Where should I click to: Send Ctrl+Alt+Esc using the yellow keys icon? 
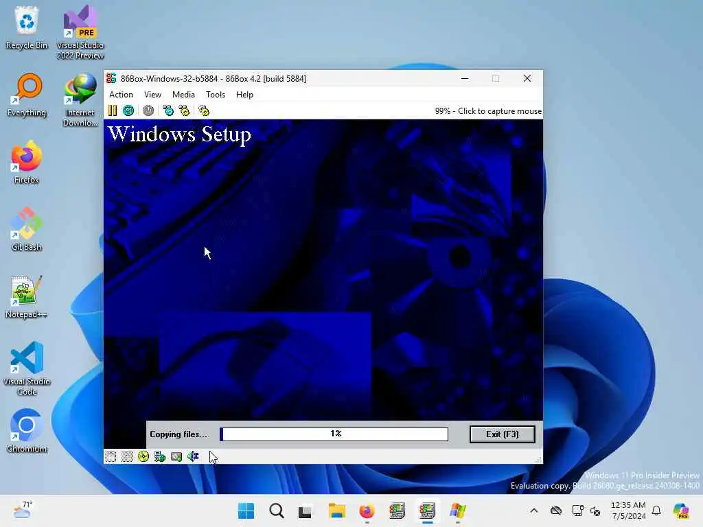coord(184,110)
